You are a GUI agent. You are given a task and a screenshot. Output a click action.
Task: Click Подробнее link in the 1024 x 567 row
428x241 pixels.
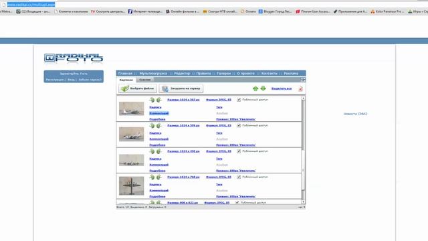(157, 119)
